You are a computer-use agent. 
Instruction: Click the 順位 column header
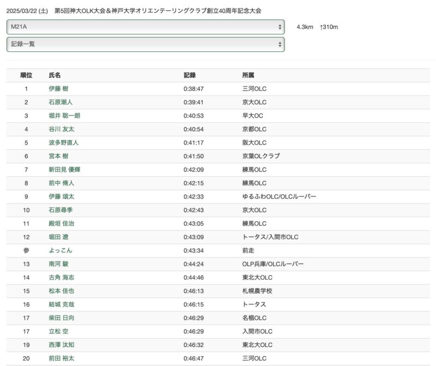click(26, 75)
